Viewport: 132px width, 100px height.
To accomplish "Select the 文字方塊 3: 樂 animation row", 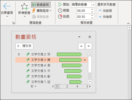I will [52, 60].
